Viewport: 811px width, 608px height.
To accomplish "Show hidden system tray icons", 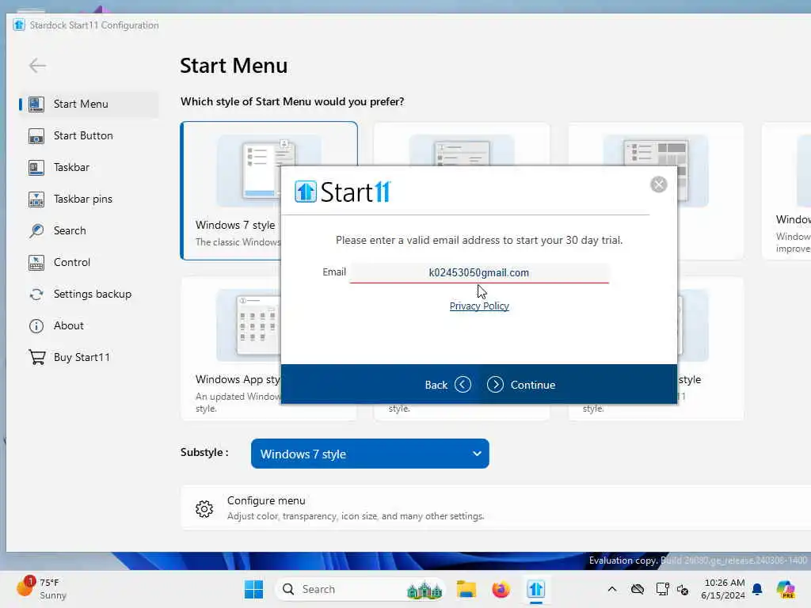I will click(x=612, y=589).
